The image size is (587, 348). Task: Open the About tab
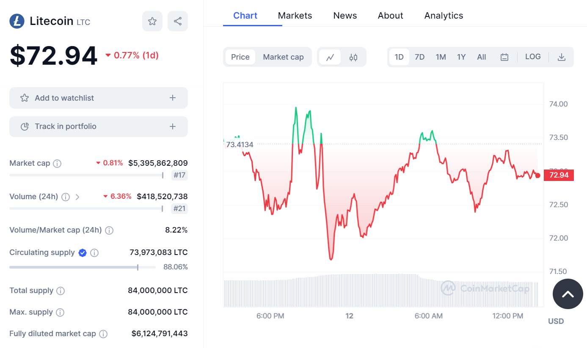click(x=390, y=16)
